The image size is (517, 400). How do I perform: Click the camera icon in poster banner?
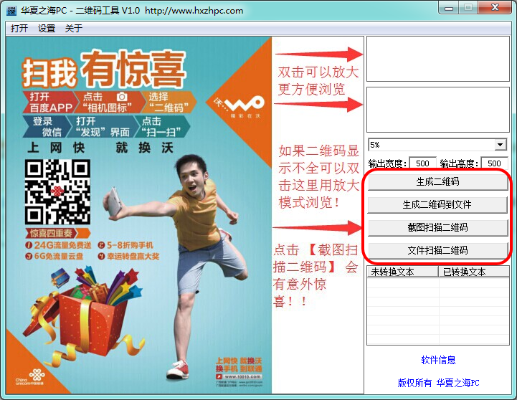[122, 97]
